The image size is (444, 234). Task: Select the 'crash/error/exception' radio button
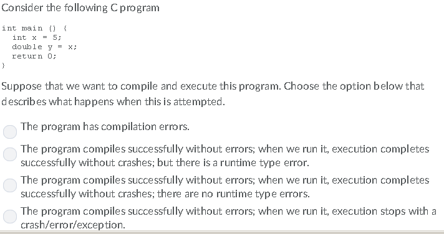pos(10,217)
